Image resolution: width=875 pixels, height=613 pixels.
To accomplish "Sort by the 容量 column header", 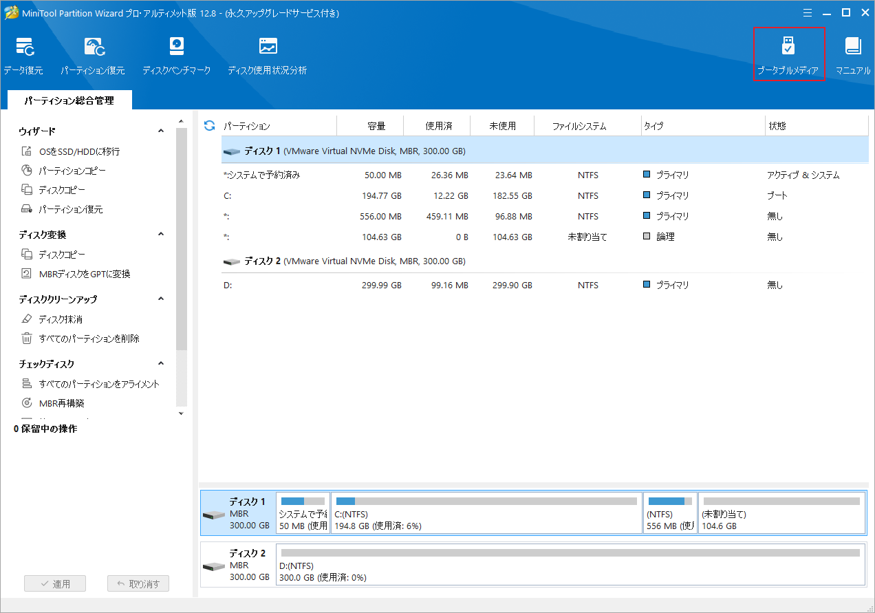I will pyautogui.click(x=370, y=126).
